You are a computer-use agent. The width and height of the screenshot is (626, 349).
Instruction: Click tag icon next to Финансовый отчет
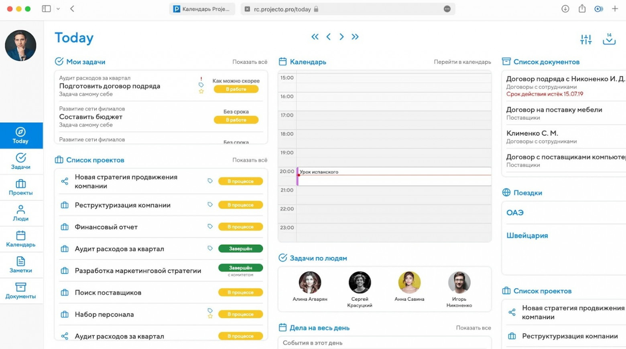210,226
